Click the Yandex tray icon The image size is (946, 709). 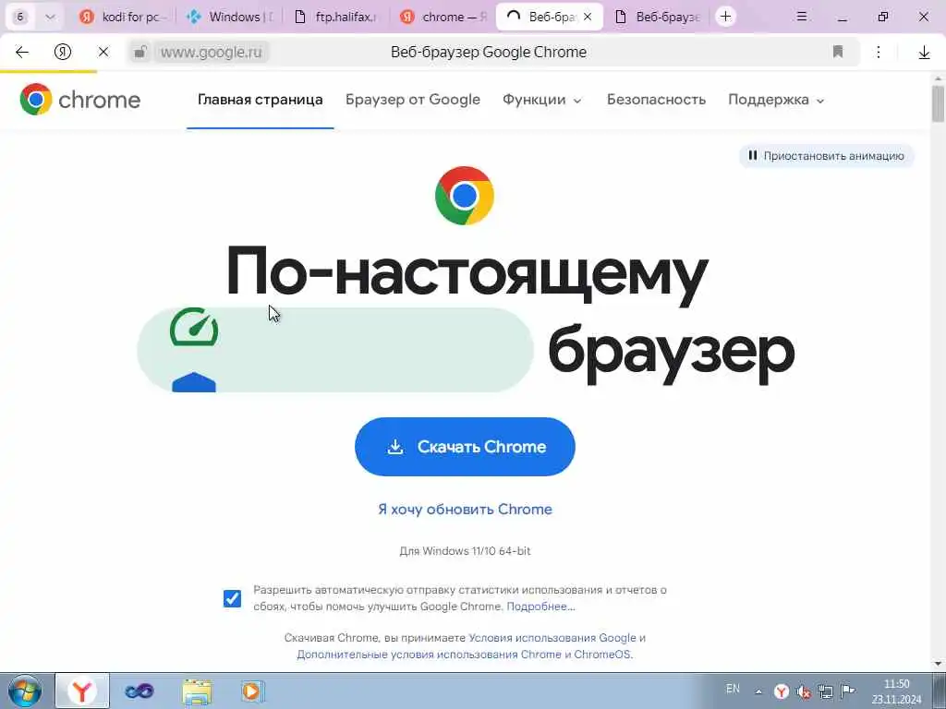click(x=782, y=691)
